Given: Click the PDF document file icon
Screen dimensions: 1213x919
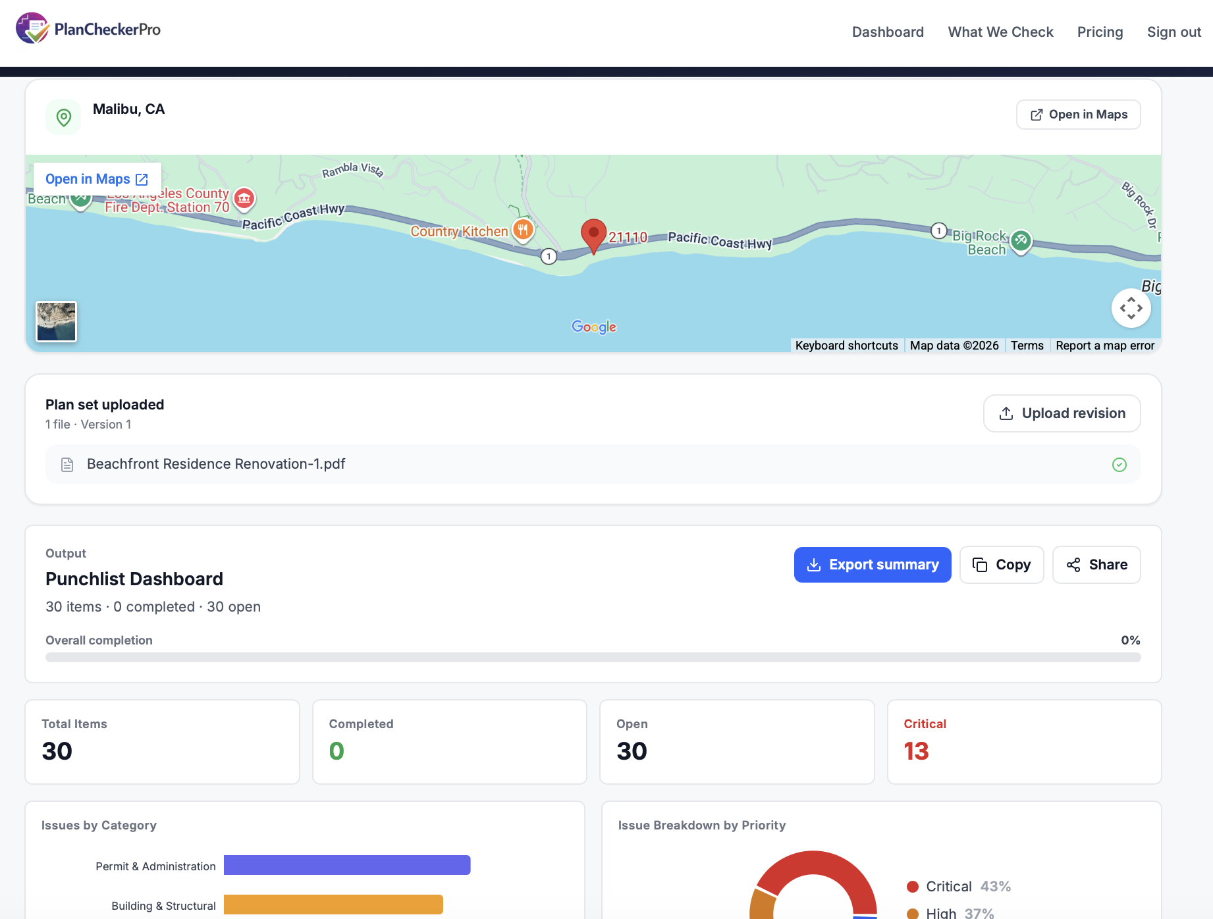Looking at the screenshot, I should pos(67,465).
